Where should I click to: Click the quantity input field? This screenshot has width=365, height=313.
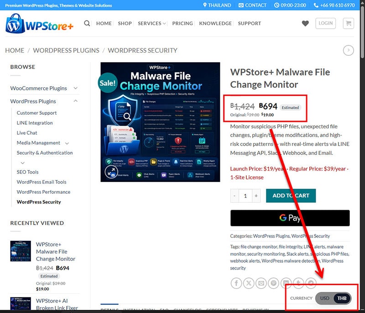(x=245, y=196)
